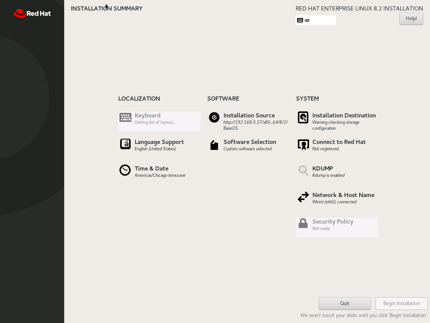The width and height of the screenshot is (430, 323).
Task: Click the disc icon for Installation Source
Action: coord(214,117)
